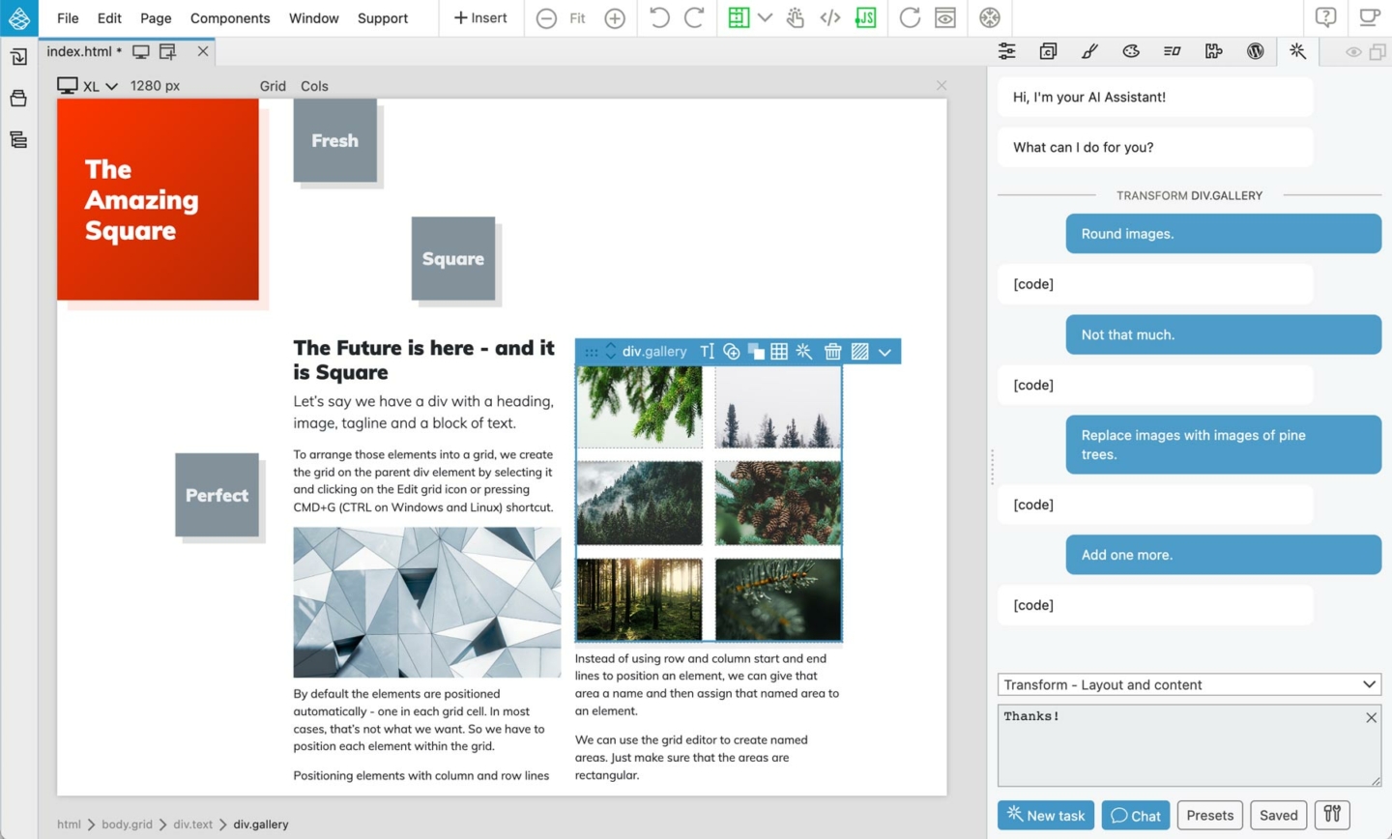Toggle the Grid overlay option
The width and height of the screenshot is (1392, 839).
click(273, 86)
